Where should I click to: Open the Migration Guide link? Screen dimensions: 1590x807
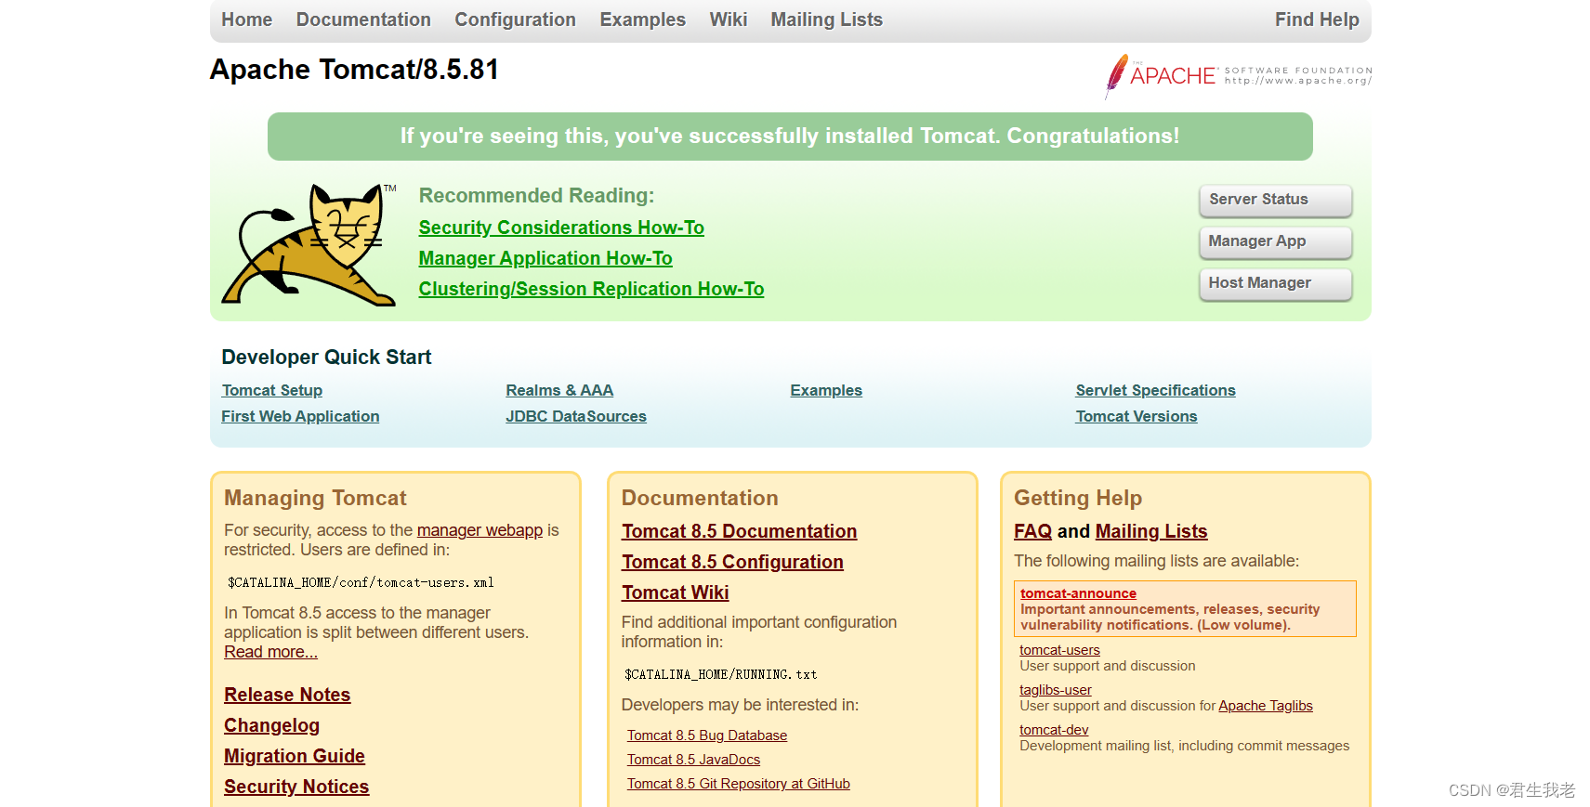pyautogui.click(x=295, y=756)
